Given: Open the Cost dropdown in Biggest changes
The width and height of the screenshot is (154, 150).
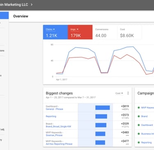Looking at the screenshot, I should pyautogui.click(x=119, y=93).
